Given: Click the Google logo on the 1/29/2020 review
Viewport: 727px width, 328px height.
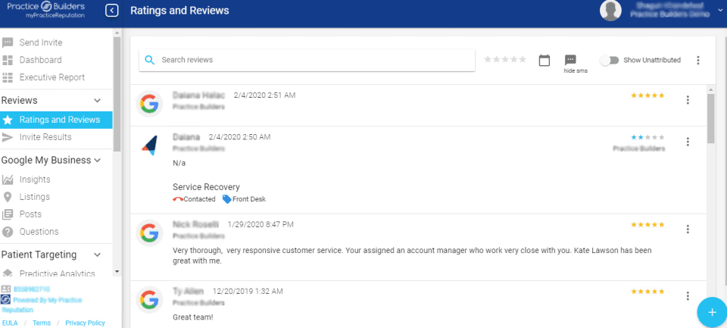Looking at the screenshot, I should click(x=149, y=233).
